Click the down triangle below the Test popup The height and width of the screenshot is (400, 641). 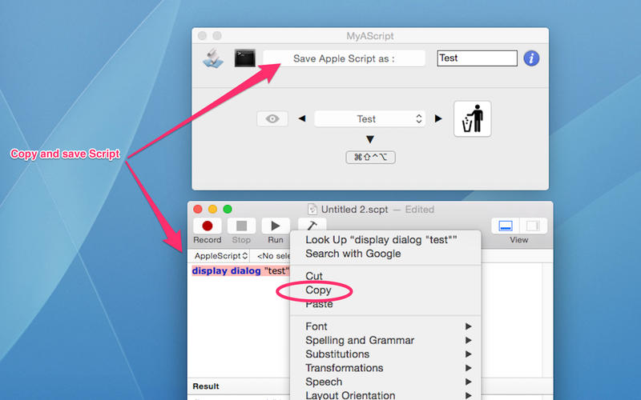370,139
